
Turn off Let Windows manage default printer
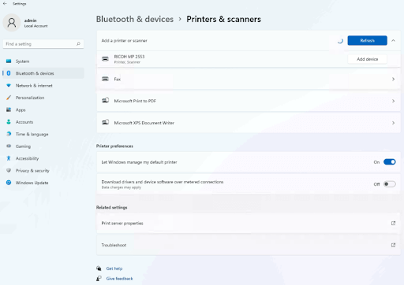[x=390, y=162]
